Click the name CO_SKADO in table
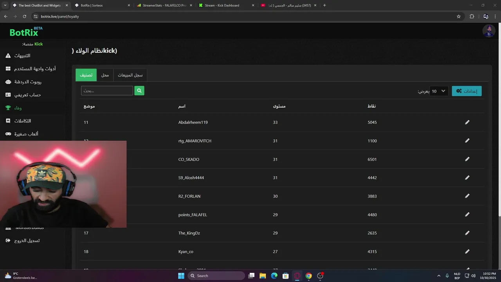Image resolution: width=501 pixels, height=282 pixels. point(189,159)
